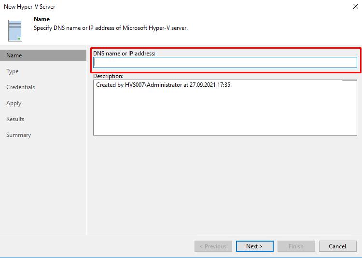The image size is (362, 258).
Task: Click the server icon in header
Action: tap(15, 30)
